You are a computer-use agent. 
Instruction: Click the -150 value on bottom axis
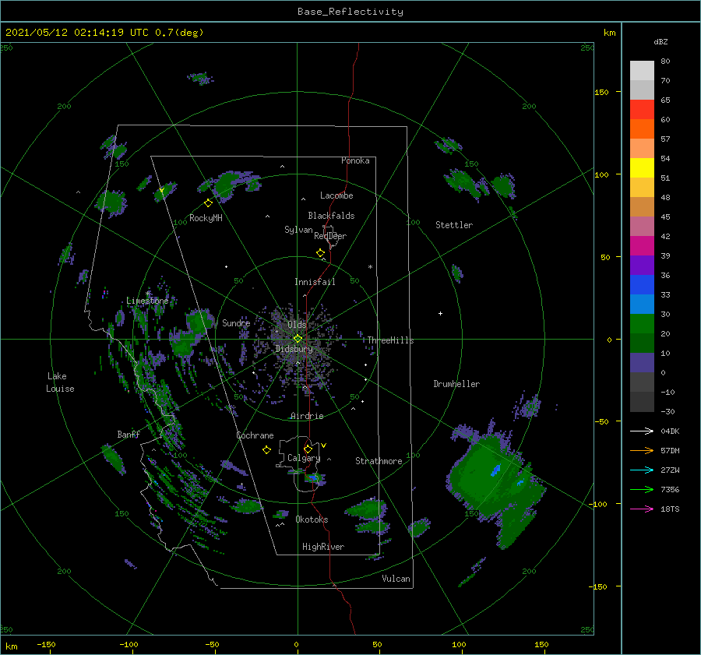[x=46, y=645]
